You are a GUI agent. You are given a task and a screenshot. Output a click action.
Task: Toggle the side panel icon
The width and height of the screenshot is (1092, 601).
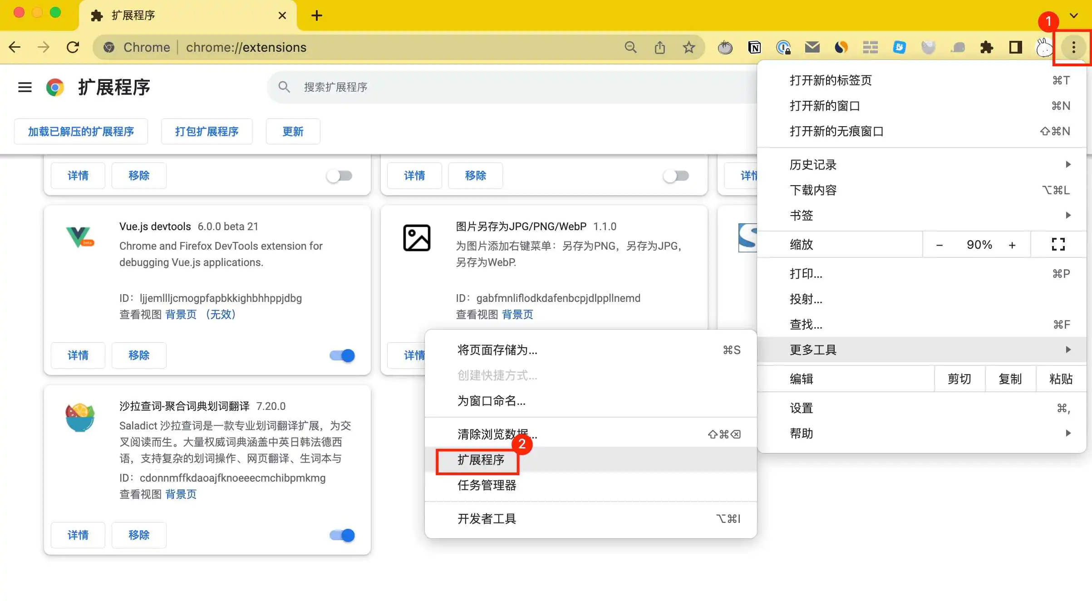(1015, 47)
